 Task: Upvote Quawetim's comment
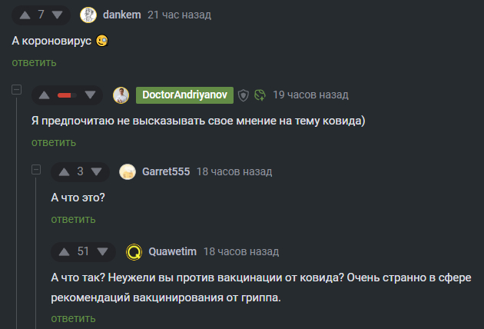(64, 251)
